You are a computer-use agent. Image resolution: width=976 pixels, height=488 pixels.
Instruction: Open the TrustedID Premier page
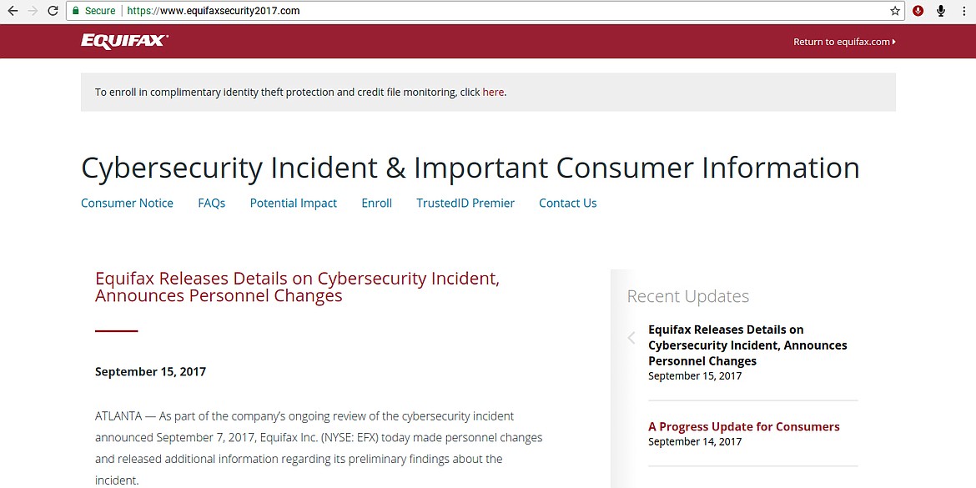[x=465, y=203]
